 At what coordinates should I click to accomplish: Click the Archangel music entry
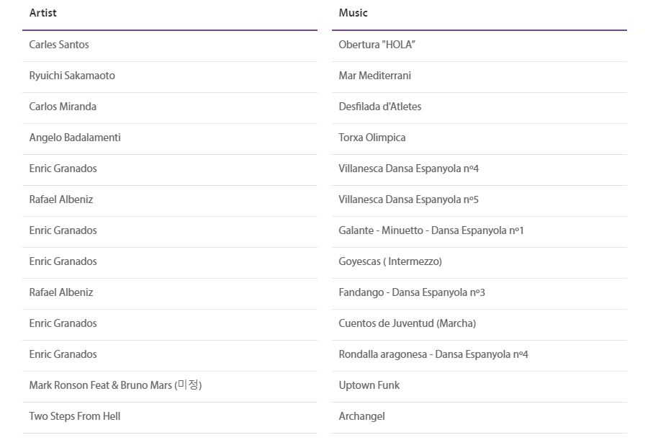(361, 416)
